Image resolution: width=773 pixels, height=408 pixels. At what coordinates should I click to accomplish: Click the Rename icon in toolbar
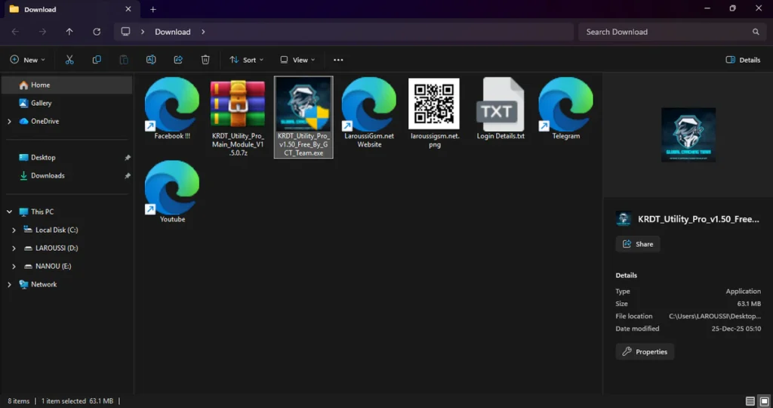pos(151,60)
